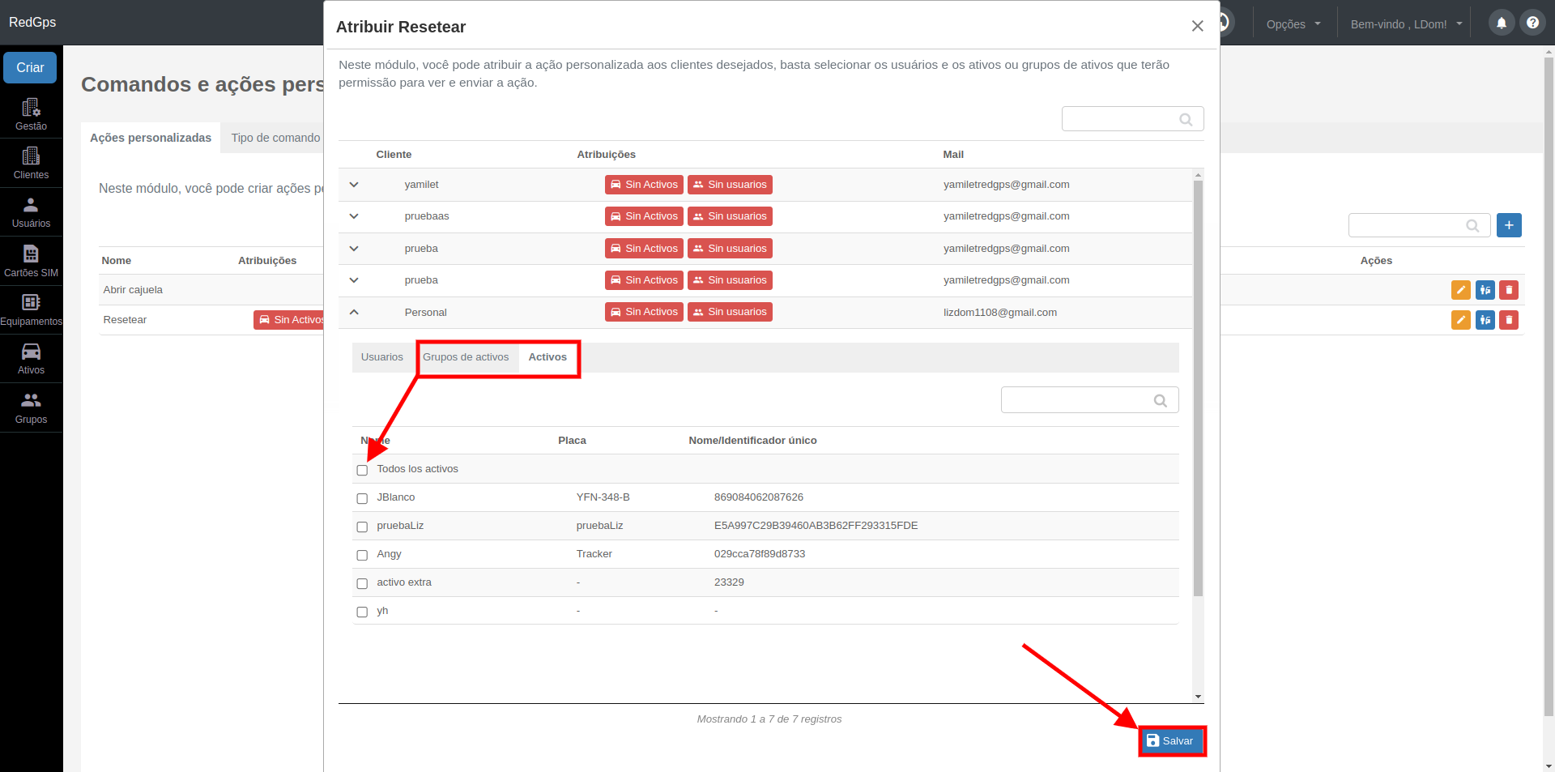Check the activo extra checkbox
The image size is (1555, 772).
[x=362, y=583]
